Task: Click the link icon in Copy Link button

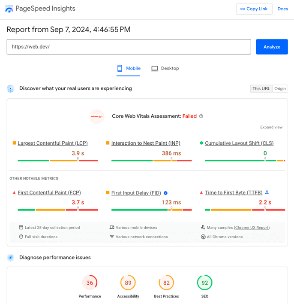Action: click(243, 9)
